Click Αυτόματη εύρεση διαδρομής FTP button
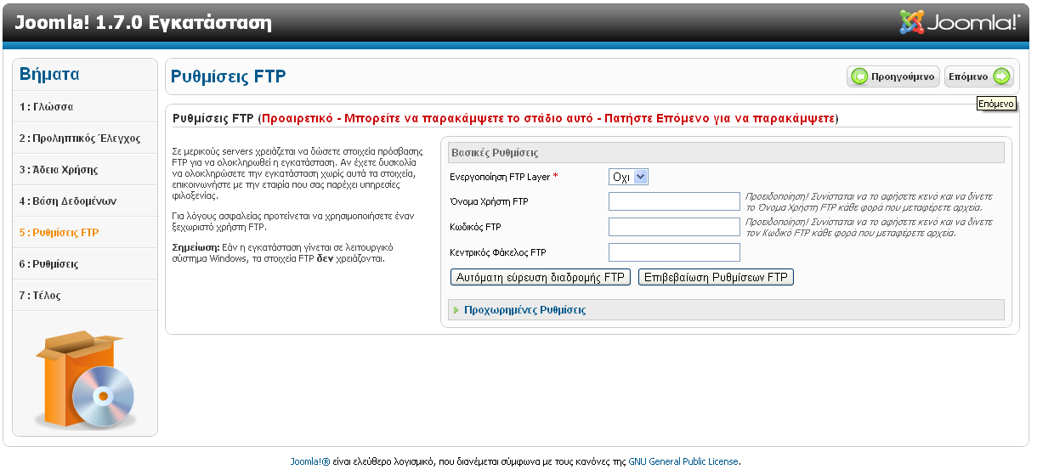The height and width of the screenshot is (475, 1037). 540,277
